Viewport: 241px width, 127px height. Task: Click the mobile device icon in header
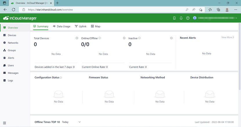point(174,18)
